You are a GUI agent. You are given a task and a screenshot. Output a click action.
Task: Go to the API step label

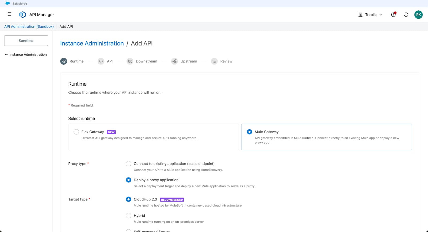click(x=110, y=61)
